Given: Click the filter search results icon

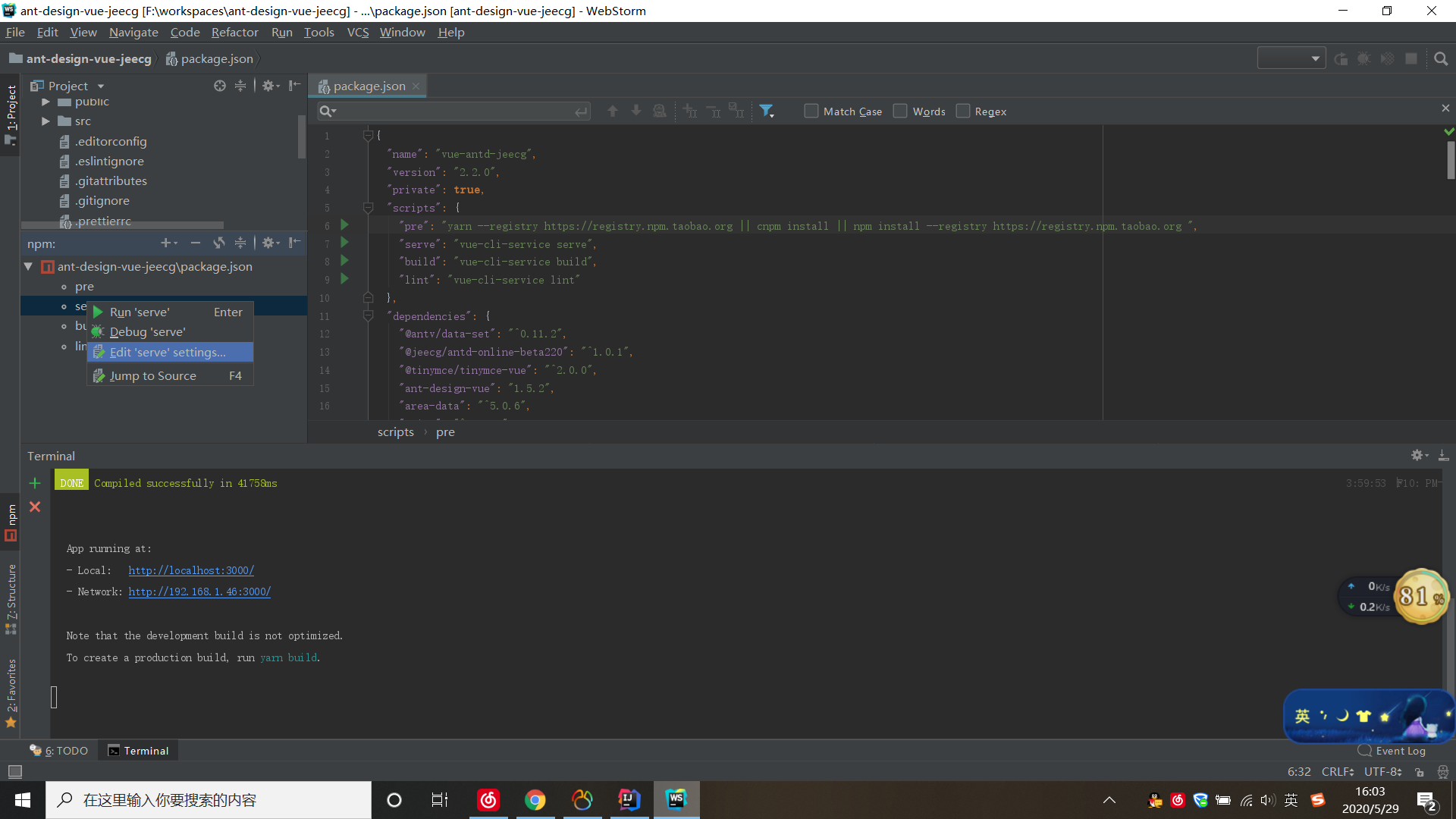Looking at the screenshot, I should (766, 111).
